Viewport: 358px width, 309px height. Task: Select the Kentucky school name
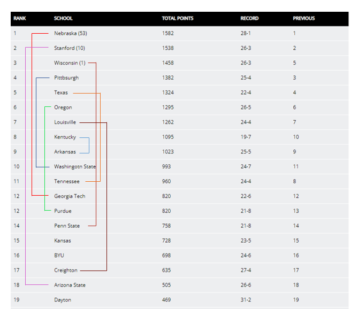(65, 137)
